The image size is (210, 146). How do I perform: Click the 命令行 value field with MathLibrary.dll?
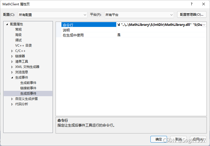click(159, 25)
